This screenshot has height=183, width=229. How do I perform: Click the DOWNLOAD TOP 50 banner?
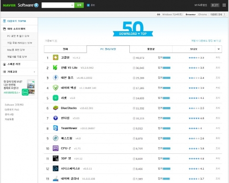click(133, 29)
